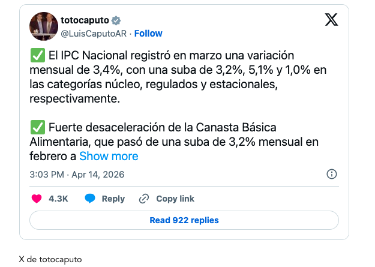Click the Reply text label
Screen dimensions: 375x267
pos(113,199)
